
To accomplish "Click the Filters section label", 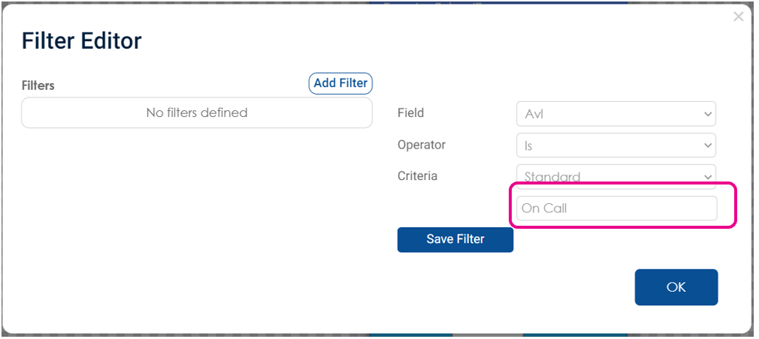I will (38, 85).
